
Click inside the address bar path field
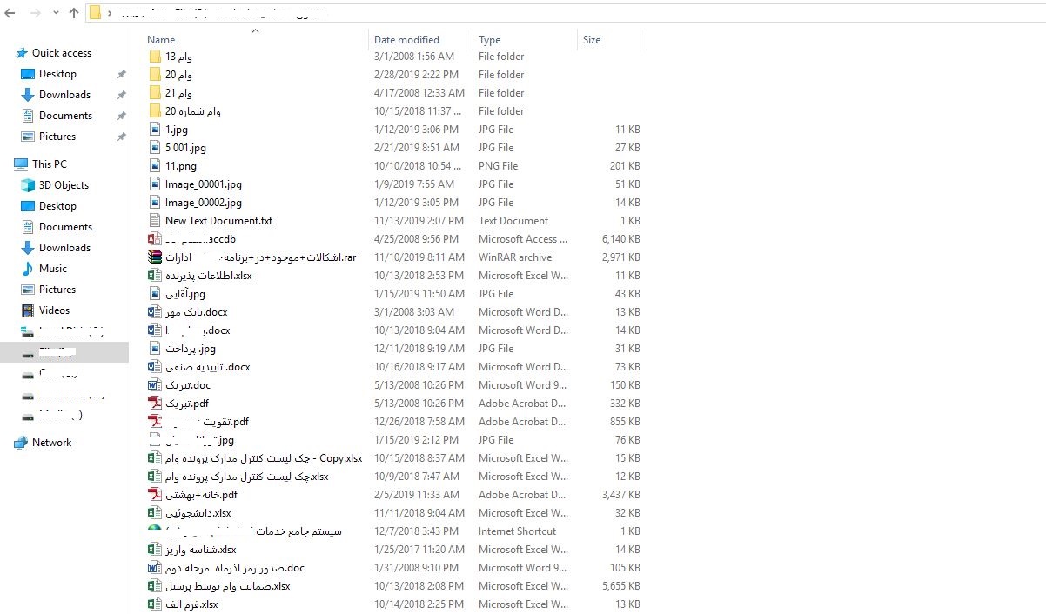click(x=522, y=13)
